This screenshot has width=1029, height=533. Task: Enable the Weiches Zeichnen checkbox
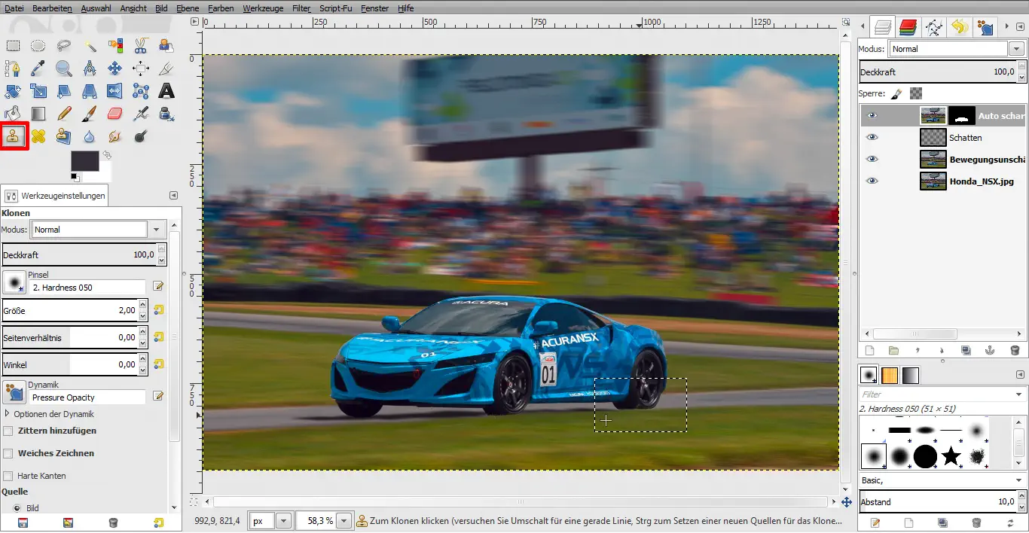click(8, 453)
